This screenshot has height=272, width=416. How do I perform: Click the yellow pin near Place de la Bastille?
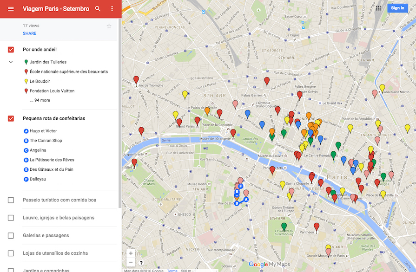point(383,195)
